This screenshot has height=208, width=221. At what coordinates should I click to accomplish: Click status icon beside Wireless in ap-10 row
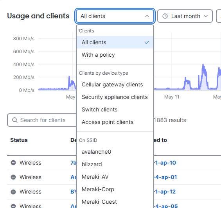click(x=13, y=163)
